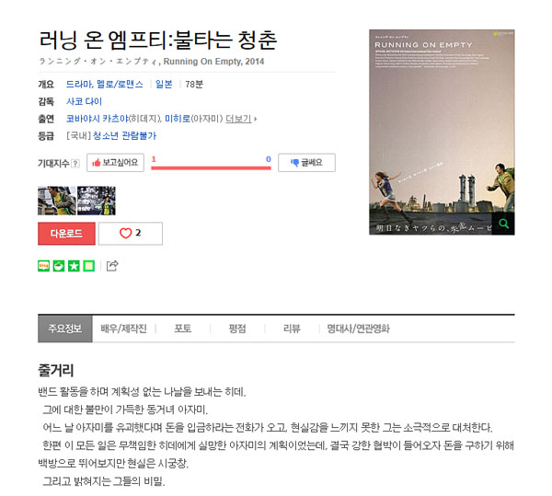
Task: Click the red 다운로드 button
Action: [x=66, y=233]
